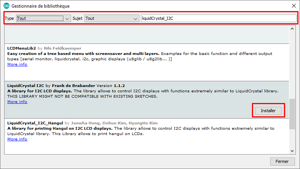Open More info for LCDMenuLib2
Viewport: 300px width, 169px height.
pos(17,64)
